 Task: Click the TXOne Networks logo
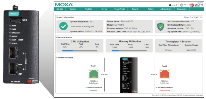tap(196, 5)
